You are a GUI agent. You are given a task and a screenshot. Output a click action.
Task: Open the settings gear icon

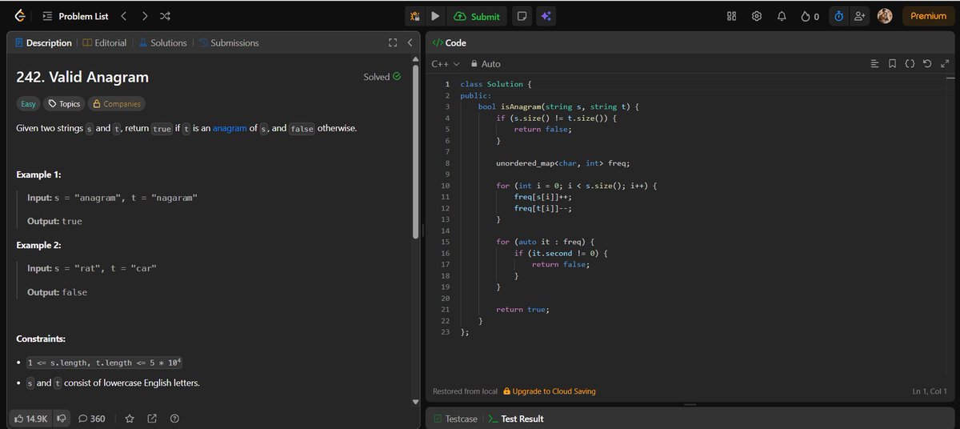[x=757, y=16]
